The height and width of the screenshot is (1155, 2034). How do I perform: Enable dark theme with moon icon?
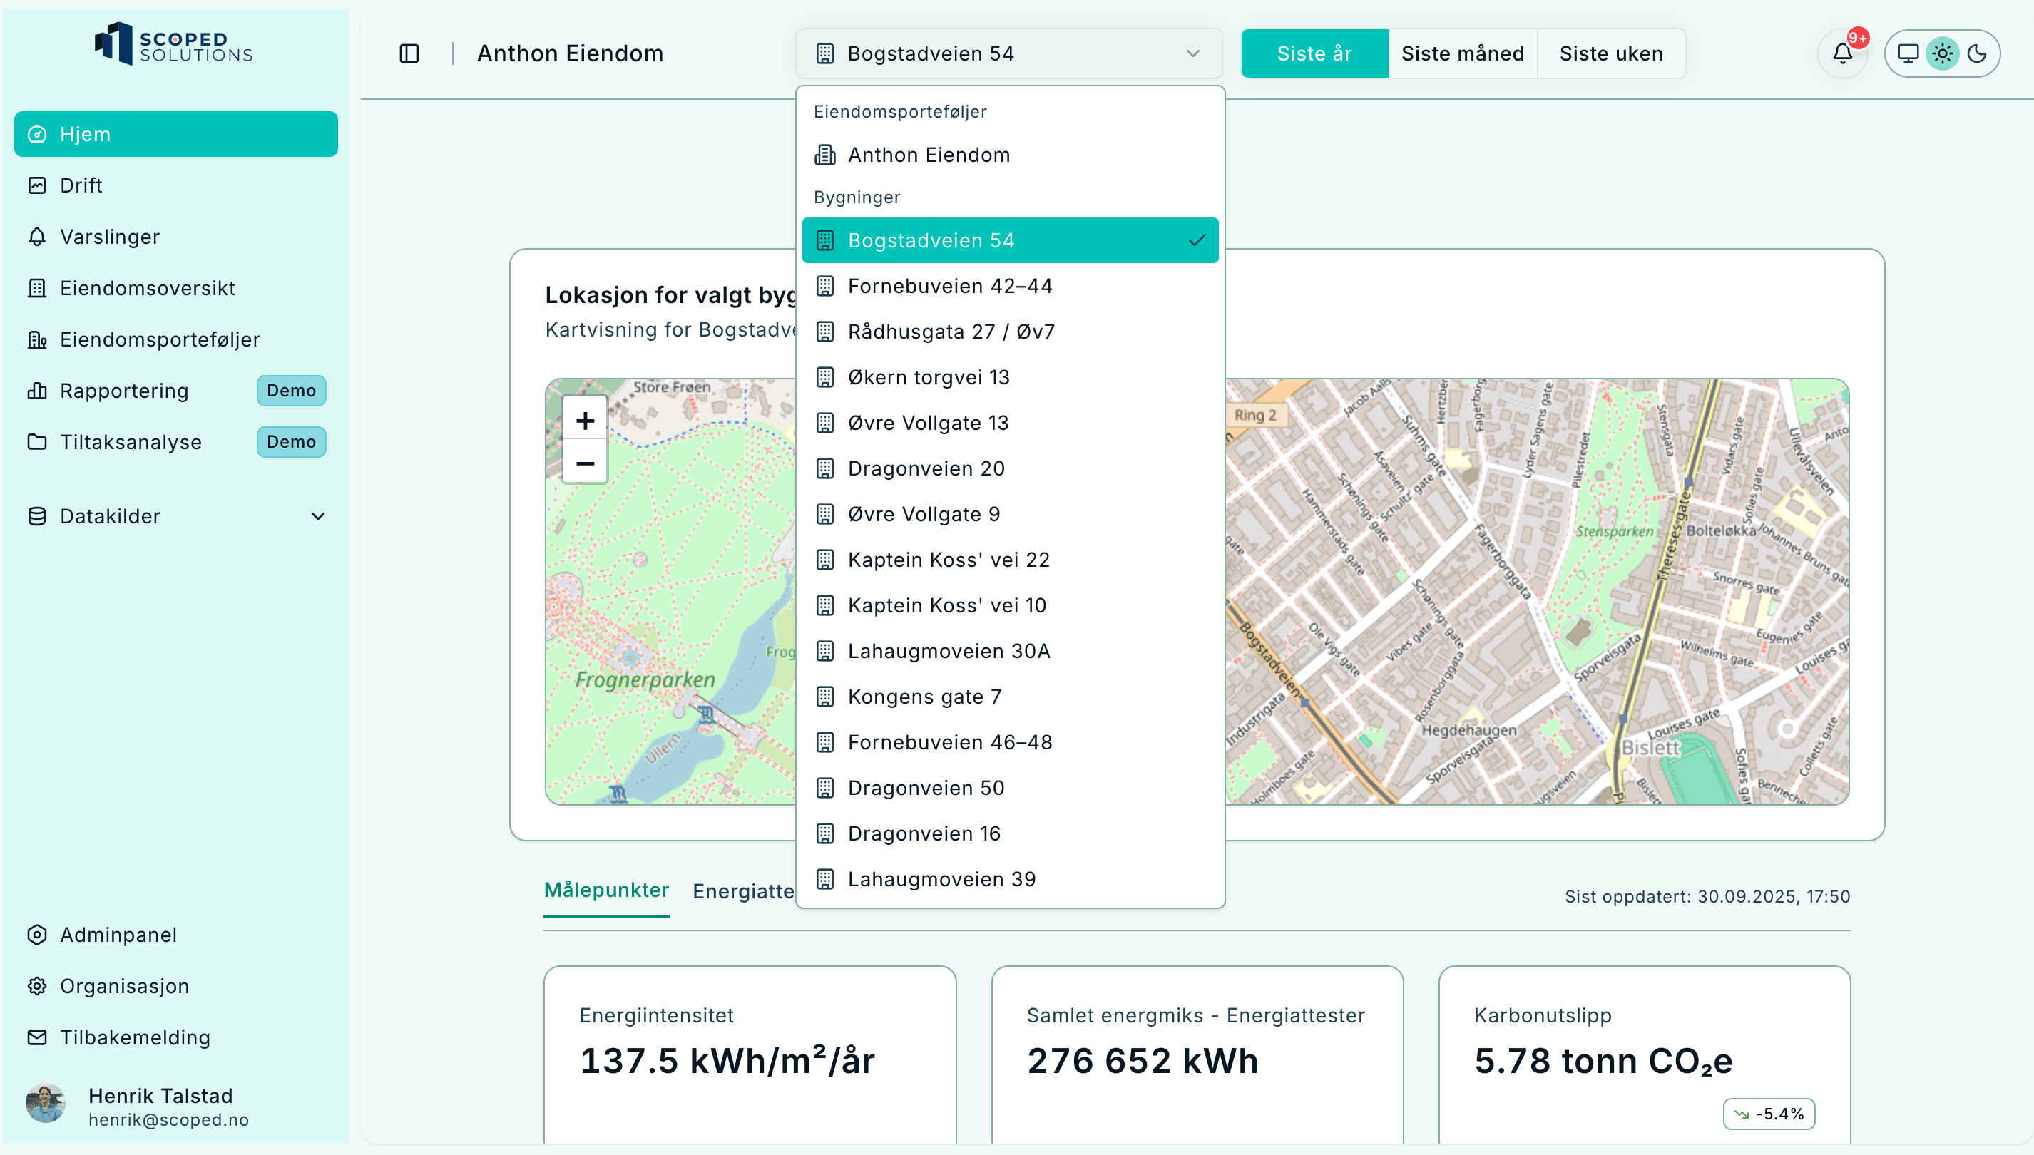tap(1977, 53)
